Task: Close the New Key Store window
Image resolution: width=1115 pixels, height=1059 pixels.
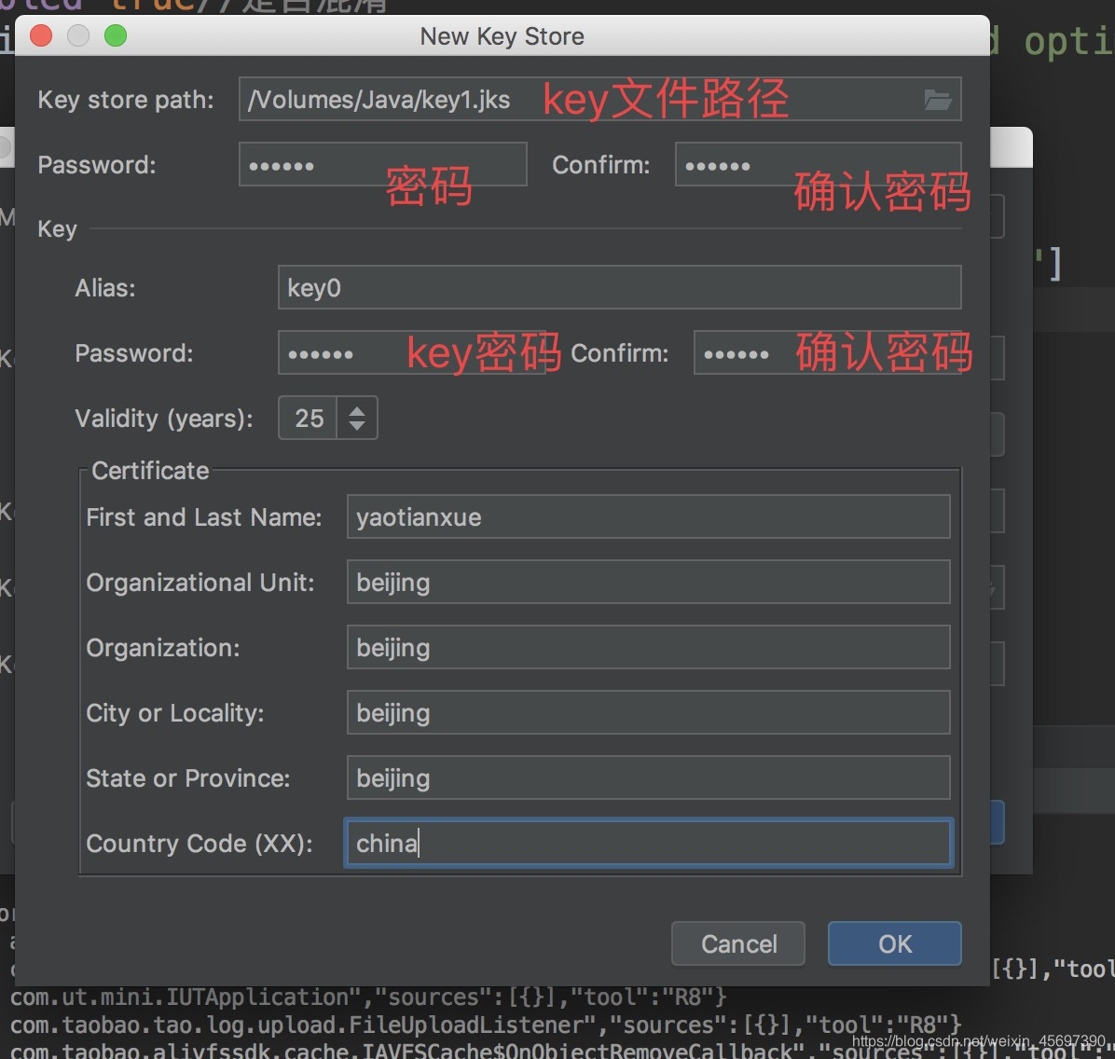Action: point(41,35)
